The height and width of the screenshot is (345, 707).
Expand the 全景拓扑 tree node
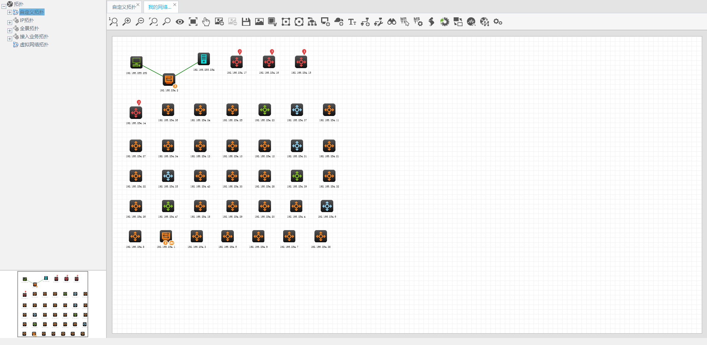(x=10, y=31)
